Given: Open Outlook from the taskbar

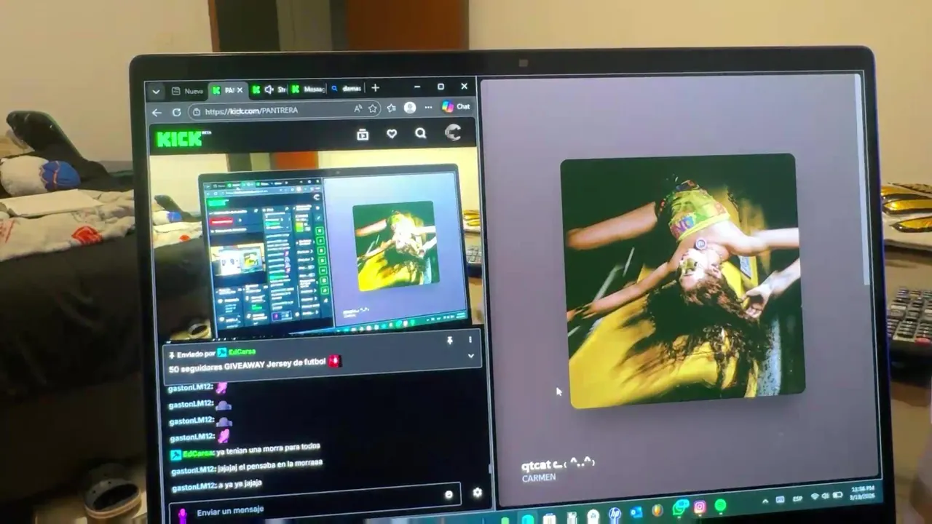Looking at the screenshot, I should click(x=636, y=512).
